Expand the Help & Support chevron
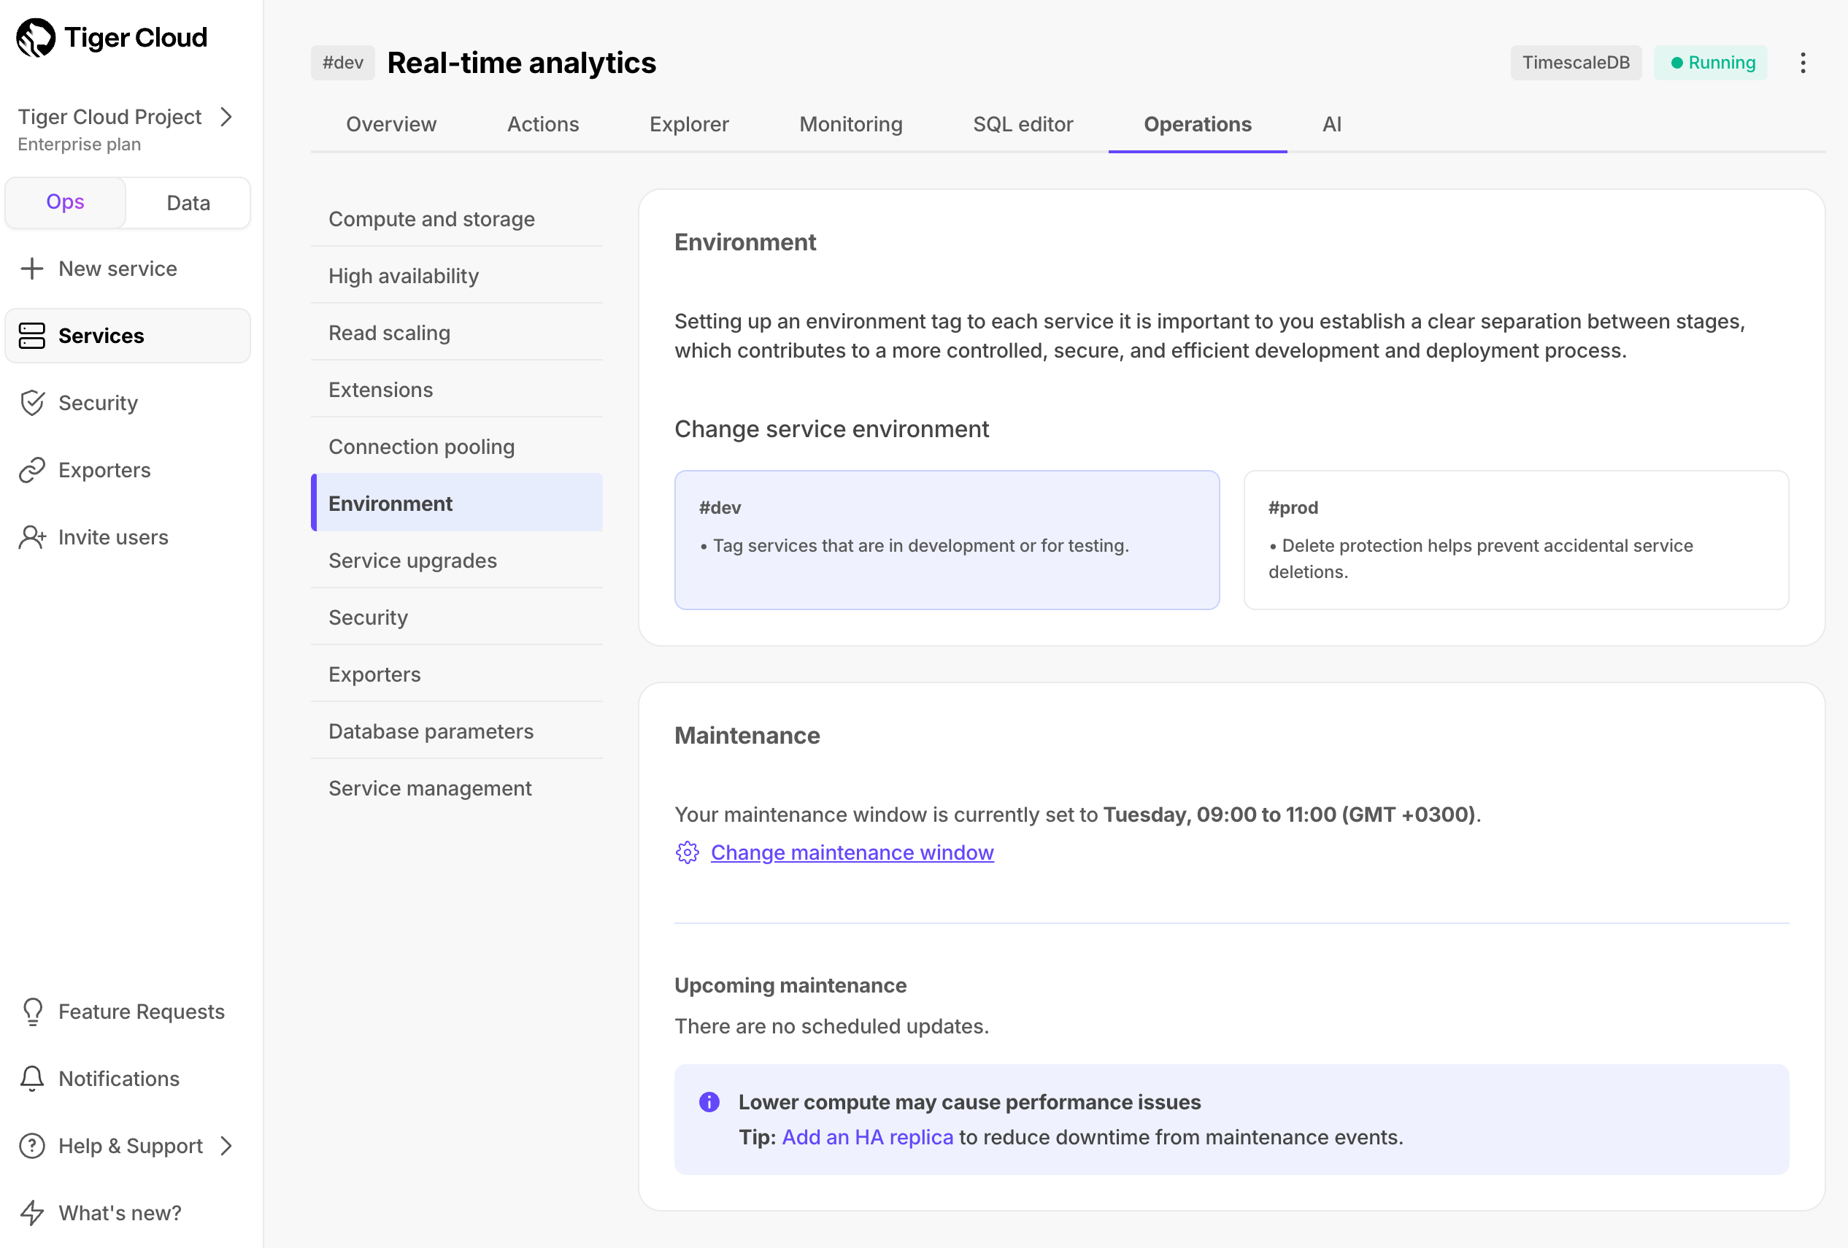The width and height of the screenshot is (1848, 1248). [x=227, y=1147]
